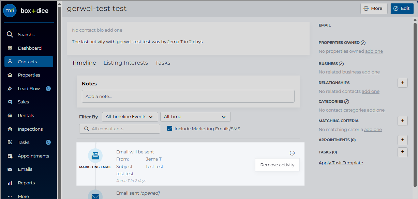Click add one link for contact categories
The height and width of the screenshot is (199, 418).
pyautogui.click(x=376, y=110)
